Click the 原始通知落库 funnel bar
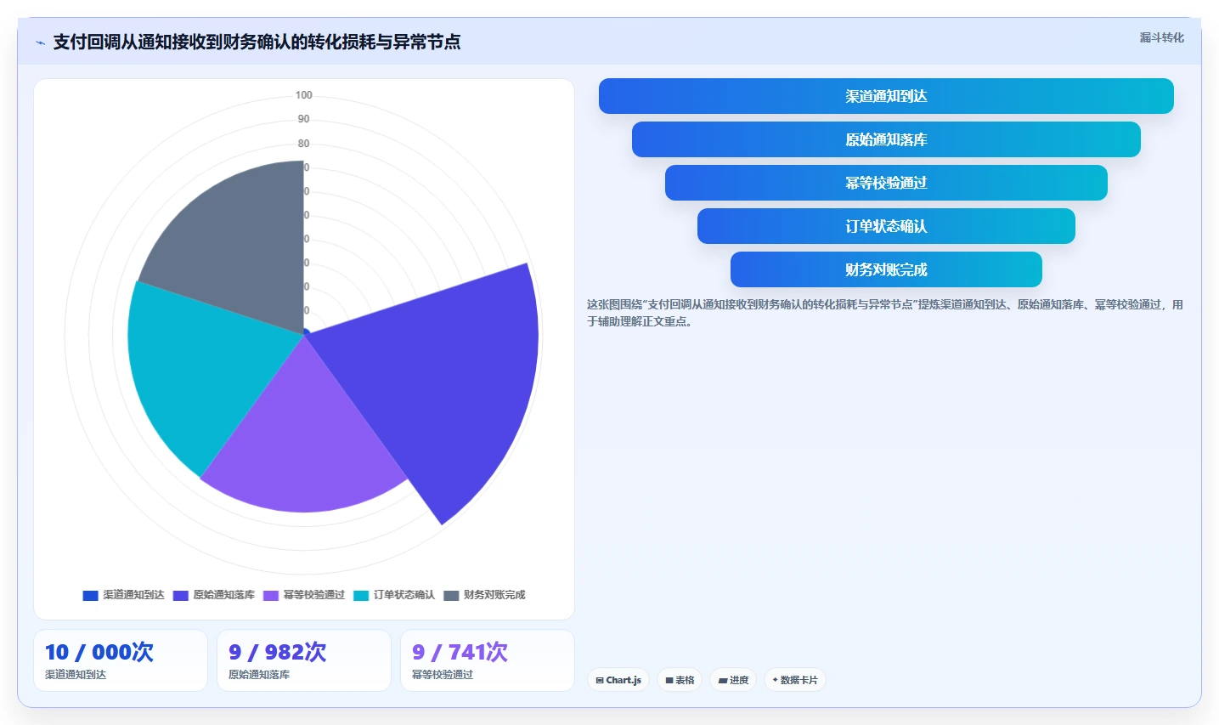This screenshot has width=1219, height=725. 886,139
